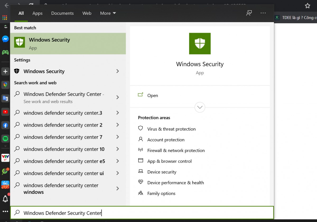Expand the More filter dropdown

coord(108,13)
